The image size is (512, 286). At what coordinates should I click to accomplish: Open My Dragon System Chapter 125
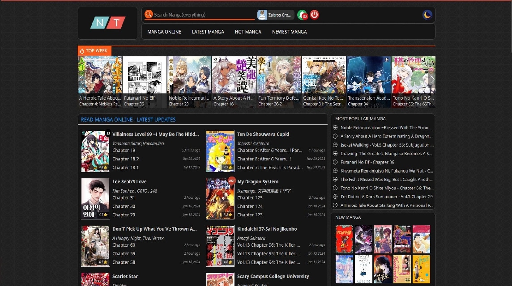point(250,198)
